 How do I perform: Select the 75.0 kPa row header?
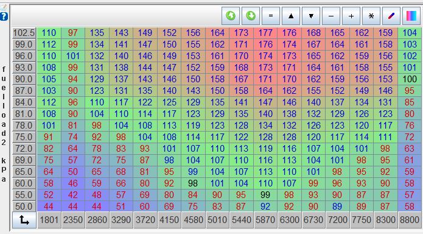tap(24, 137)
